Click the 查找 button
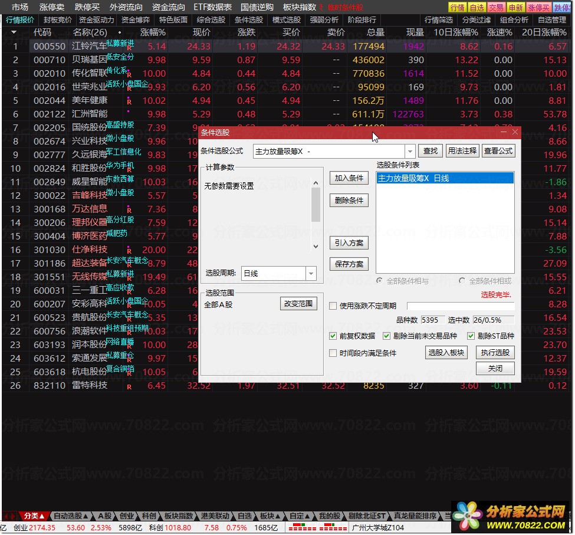This screenshot has width=575, height=535. [x=430, y=151]
